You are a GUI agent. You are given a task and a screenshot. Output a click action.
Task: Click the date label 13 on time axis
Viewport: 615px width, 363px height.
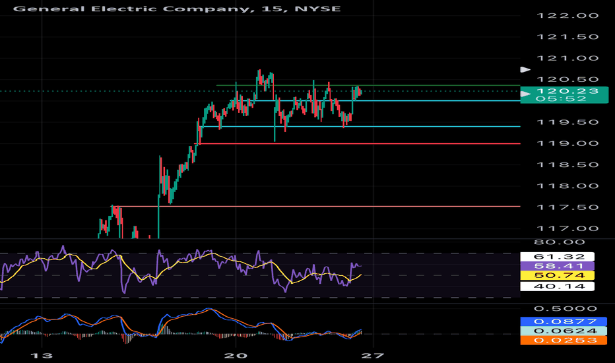41,356
